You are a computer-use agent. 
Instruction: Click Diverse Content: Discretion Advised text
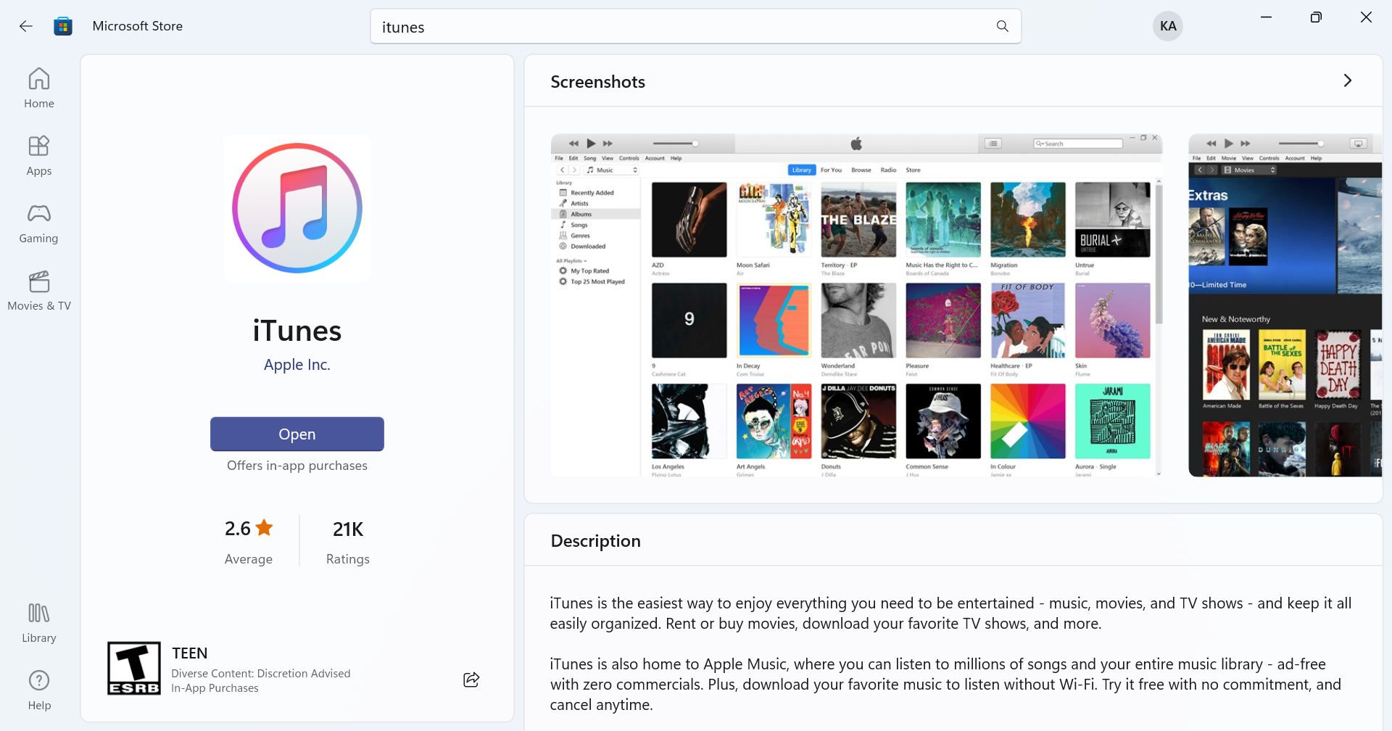(x=261, y=674)
